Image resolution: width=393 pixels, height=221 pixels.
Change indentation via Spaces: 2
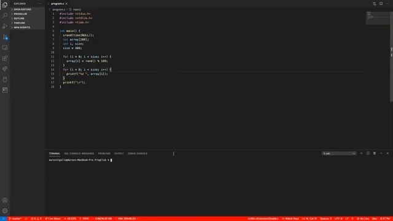(x=325, y=219)
